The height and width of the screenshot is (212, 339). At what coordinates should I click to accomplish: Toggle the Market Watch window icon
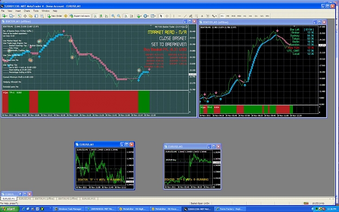(19, 16)
